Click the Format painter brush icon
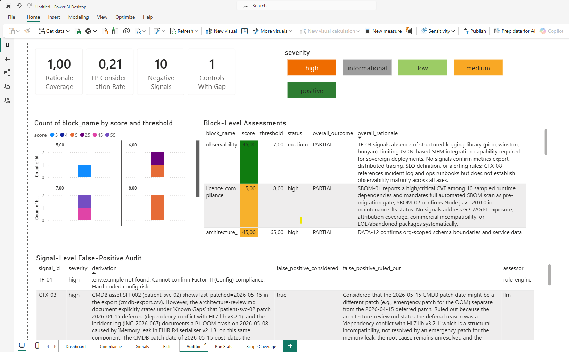Viewport: 569px width, 352px height. pyautogui.click(x=27, y=31)
